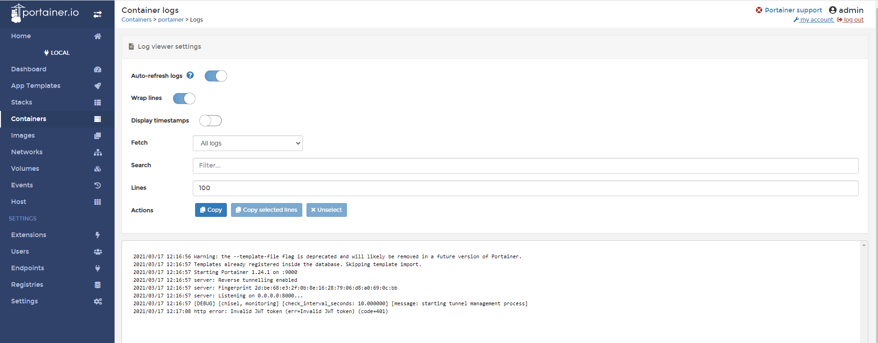Select the 'Listening on 0.0.0.0:8000' log line
The image size is (878, 343).
click(218, 296)
